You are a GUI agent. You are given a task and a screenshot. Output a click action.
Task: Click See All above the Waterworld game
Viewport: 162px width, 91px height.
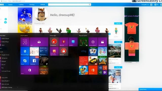118,42
